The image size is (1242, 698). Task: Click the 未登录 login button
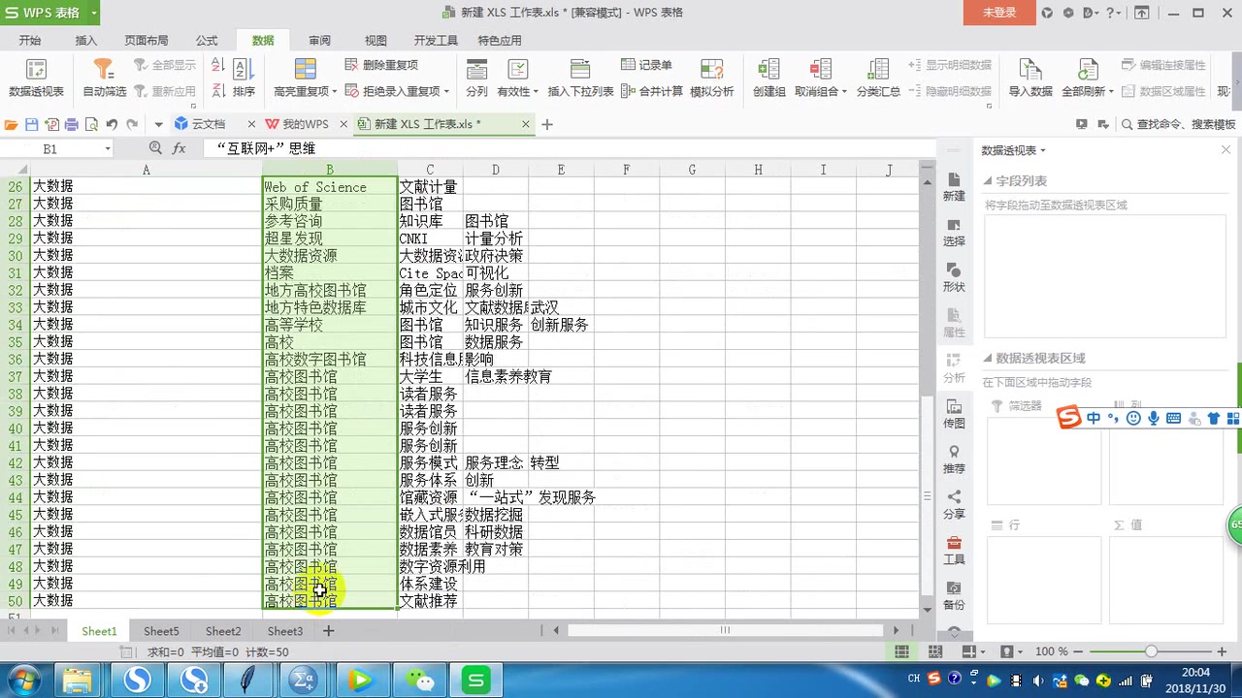[999, 13]
